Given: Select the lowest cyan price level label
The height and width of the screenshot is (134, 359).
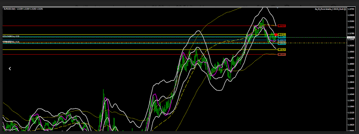Looking at the screenshot, I should [282, 44].
